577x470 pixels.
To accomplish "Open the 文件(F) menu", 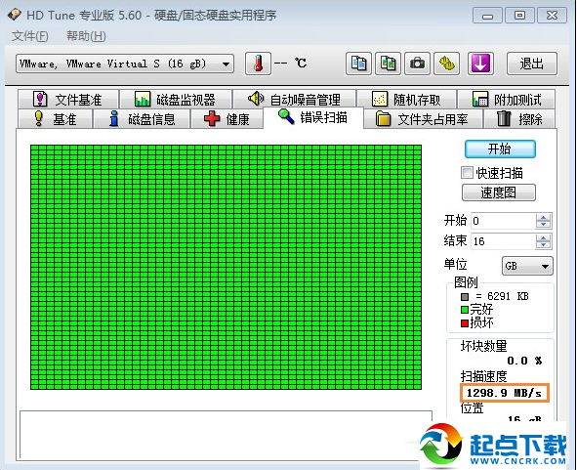I will 30,36.
